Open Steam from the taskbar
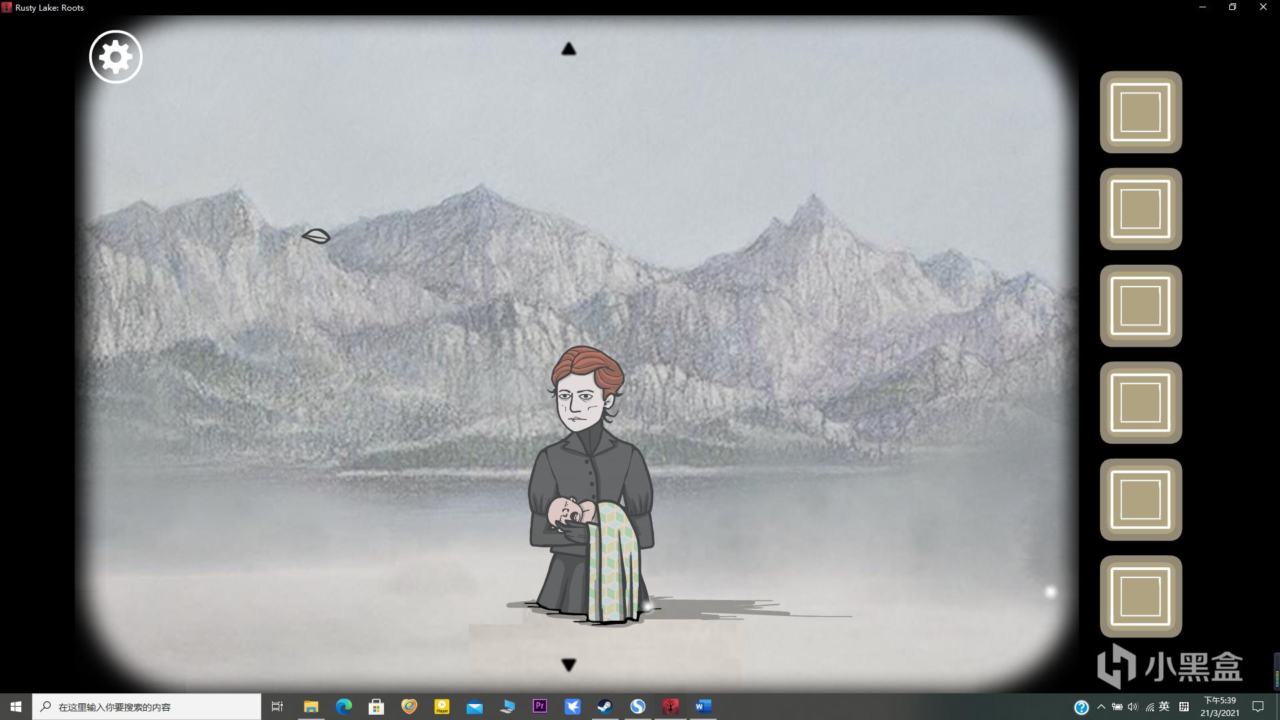This screenshot has width=1280, height=720. point(605,707)
